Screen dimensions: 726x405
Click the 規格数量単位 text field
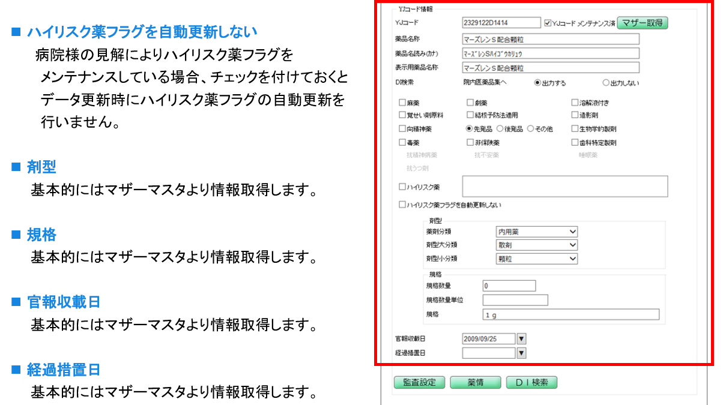pos(515,300)
